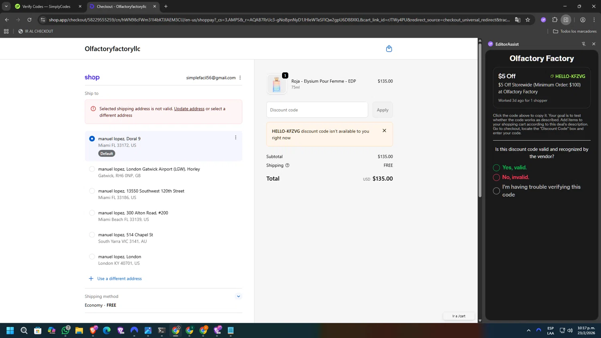The image size is (601, 338).
Task: Open Todos los marcadores bookmarks folder
Action: click(x=575, y=31)
